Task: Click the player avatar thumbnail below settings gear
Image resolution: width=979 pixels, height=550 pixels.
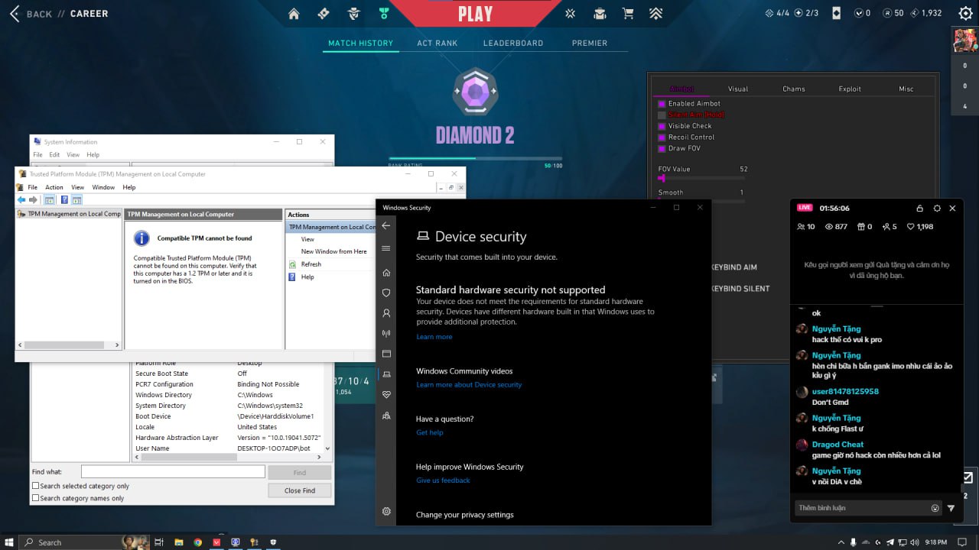Action: click(964, 40)
